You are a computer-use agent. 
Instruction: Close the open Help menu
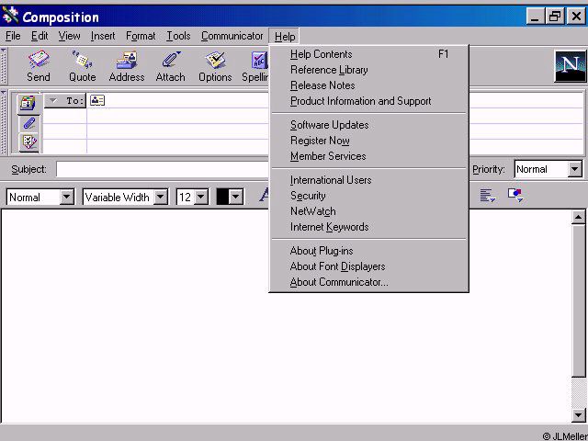285,37
